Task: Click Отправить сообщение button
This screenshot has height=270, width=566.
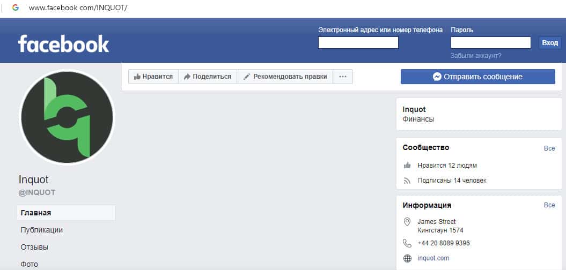Action: [x=478, y=77]
